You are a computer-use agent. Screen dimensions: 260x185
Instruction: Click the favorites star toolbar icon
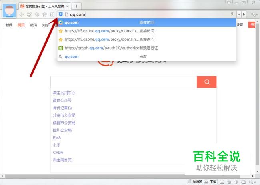(x=45, y=14)
